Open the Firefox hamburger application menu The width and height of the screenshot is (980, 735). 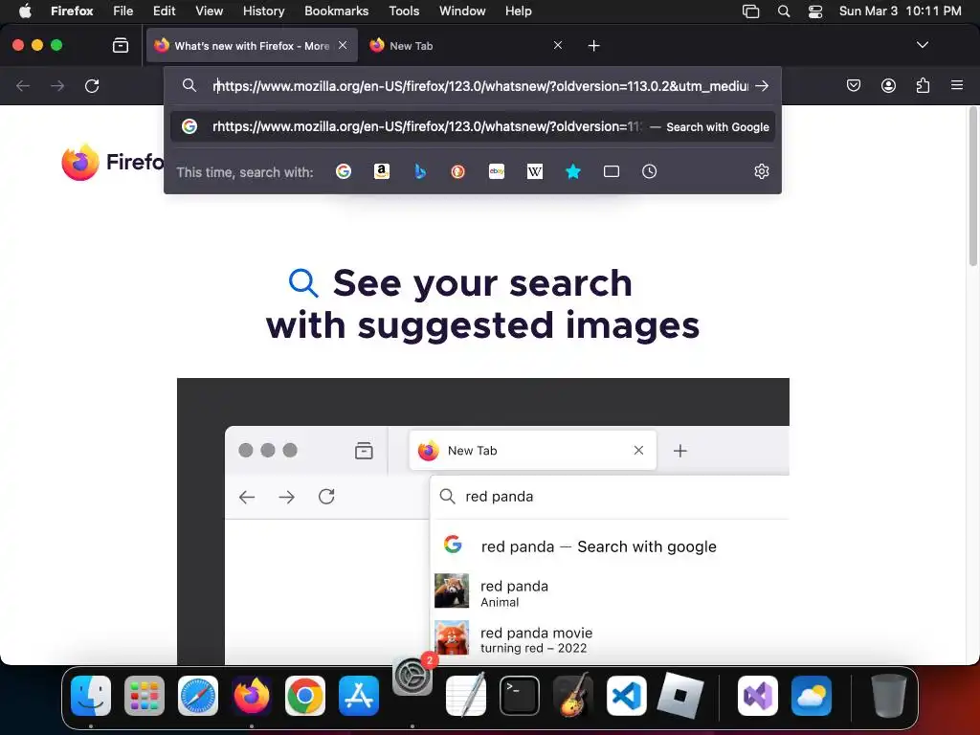pos(957,85)
